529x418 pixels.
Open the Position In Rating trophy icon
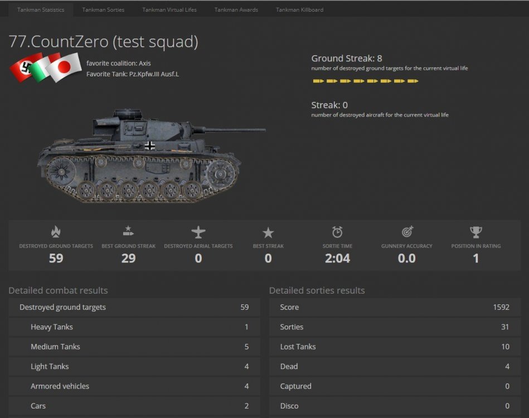(475, 232)
